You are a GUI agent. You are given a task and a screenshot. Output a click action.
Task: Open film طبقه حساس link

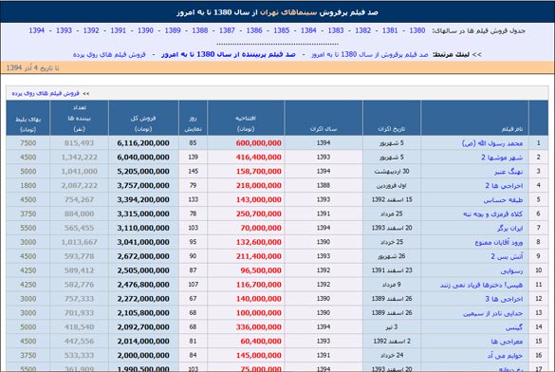503,200
